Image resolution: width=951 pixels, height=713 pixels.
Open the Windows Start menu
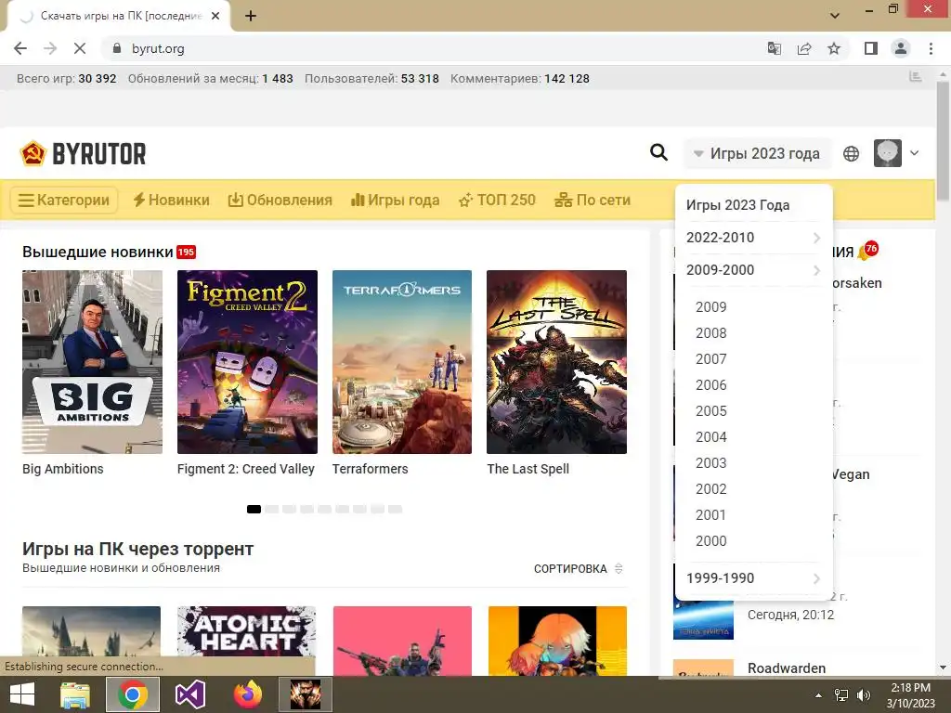(22, 694)
